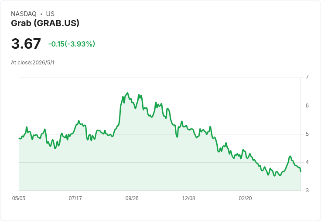Click the 5 price axis label

307,134
